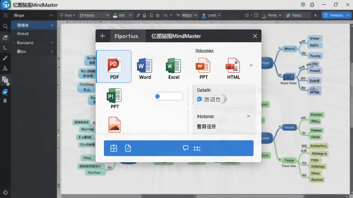The image size is (353, 198).
Task: Open the underline style dropdown in toolbar
Action: [272, 15]
